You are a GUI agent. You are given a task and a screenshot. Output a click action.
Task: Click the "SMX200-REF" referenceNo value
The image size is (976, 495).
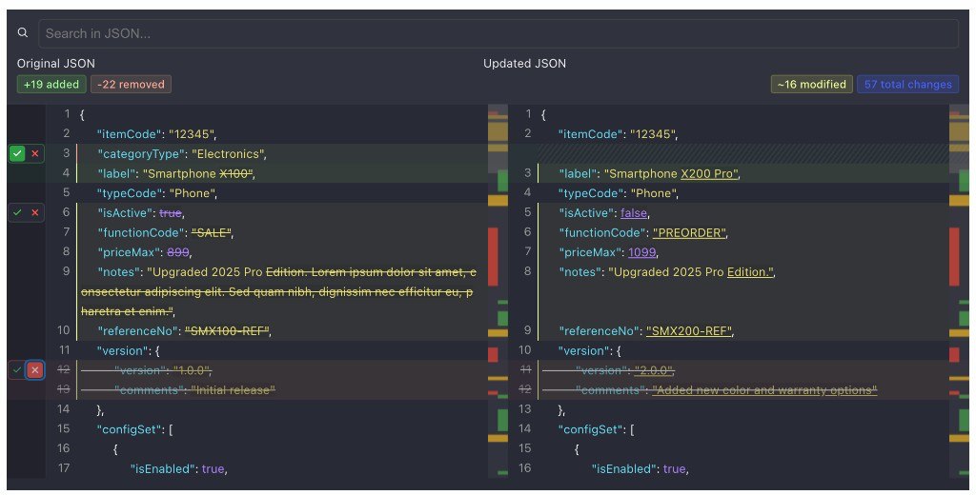(689, 331)
